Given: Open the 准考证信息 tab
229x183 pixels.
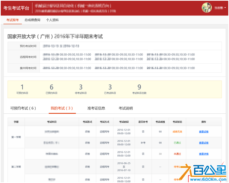Looking at the screenshot, I should pos(96,108).
